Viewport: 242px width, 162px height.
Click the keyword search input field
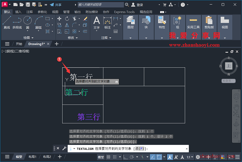(101, 5)
